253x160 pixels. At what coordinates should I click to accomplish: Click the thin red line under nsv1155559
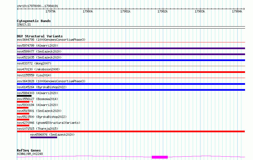pyautogui.click(x=131, y=78)
